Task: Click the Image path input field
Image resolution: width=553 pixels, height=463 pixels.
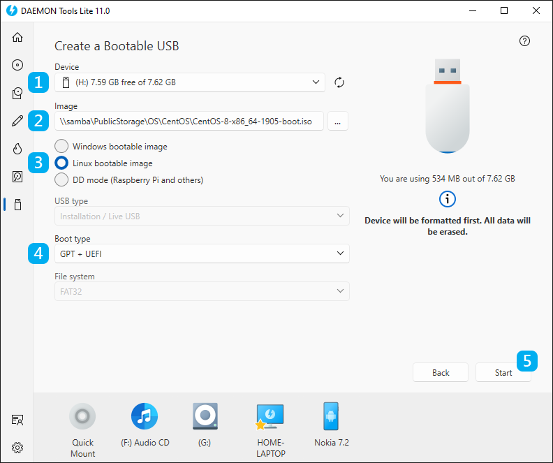Action: 189,122
